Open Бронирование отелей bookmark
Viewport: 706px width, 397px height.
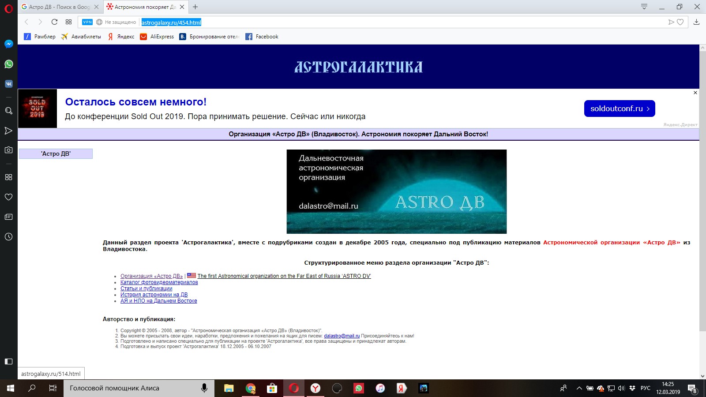209,37
